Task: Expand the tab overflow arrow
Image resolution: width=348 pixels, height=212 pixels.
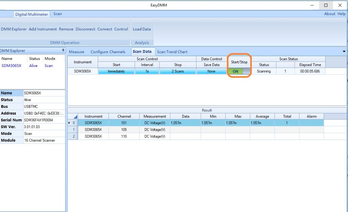Action: pyautogui.click(x=345, y=52)
